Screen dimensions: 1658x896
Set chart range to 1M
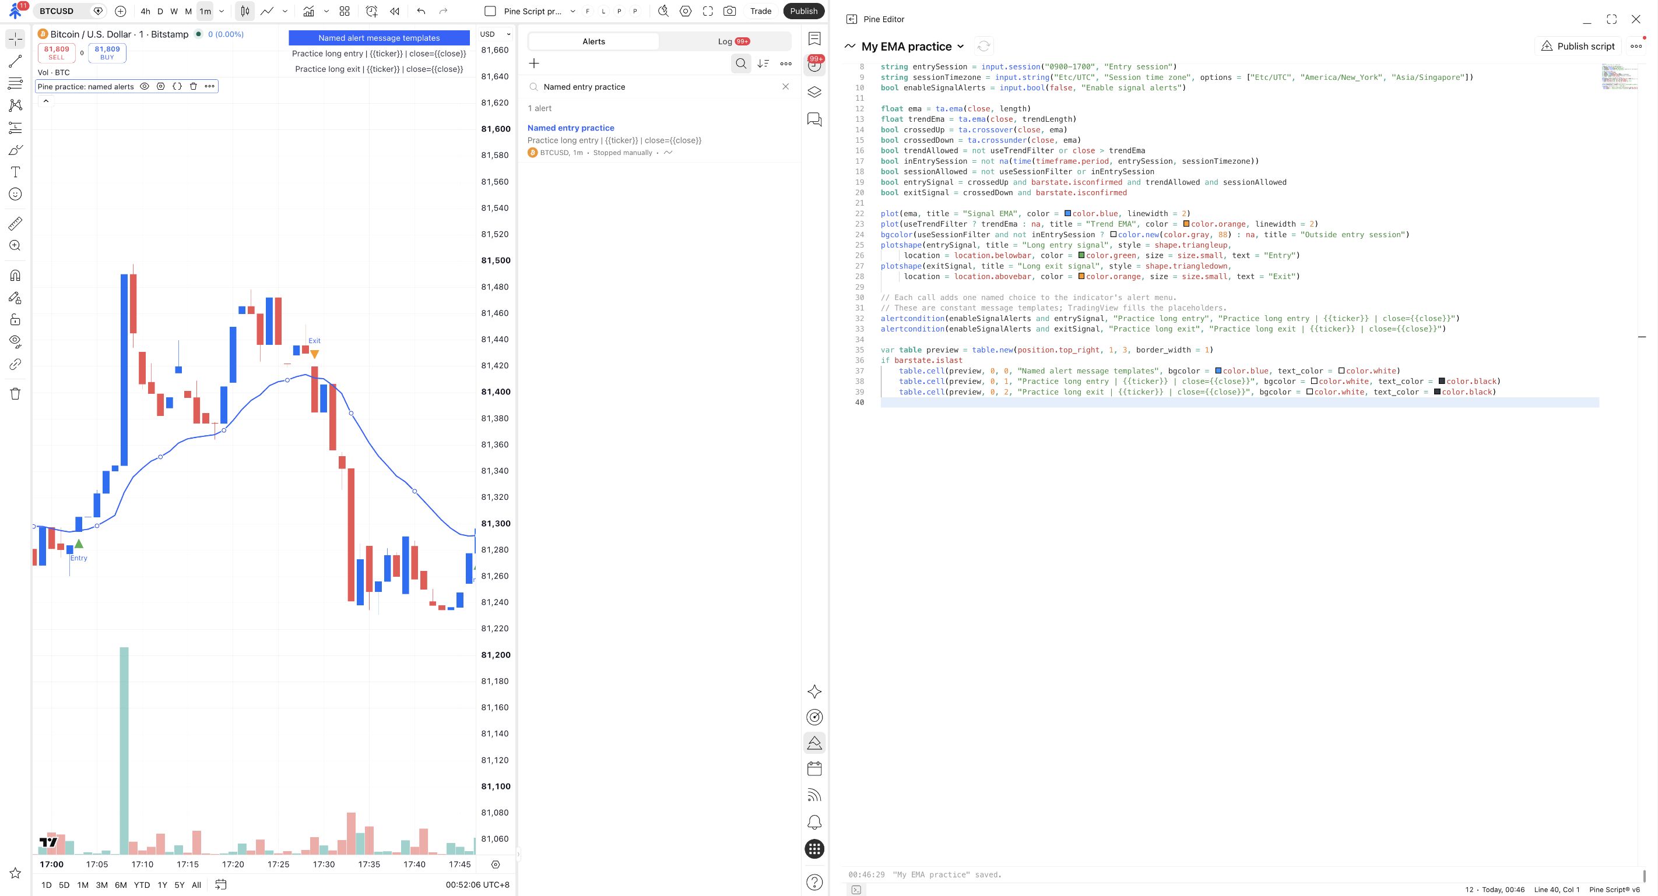[82, 885]
